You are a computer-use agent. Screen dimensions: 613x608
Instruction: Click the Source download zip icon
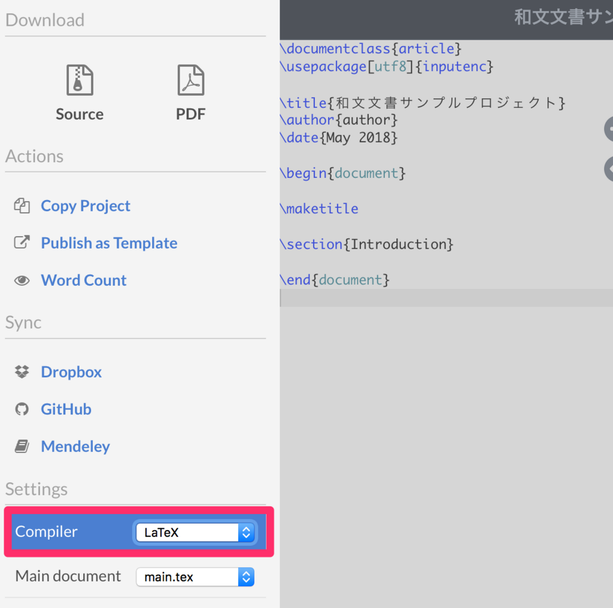[79, 80]
